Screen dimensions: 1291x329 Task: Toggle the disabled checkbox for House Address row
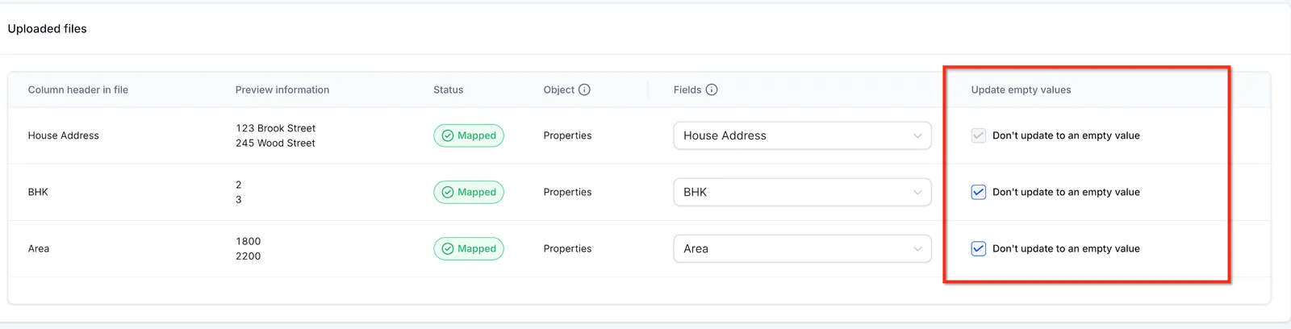click(x=978, y=135)
